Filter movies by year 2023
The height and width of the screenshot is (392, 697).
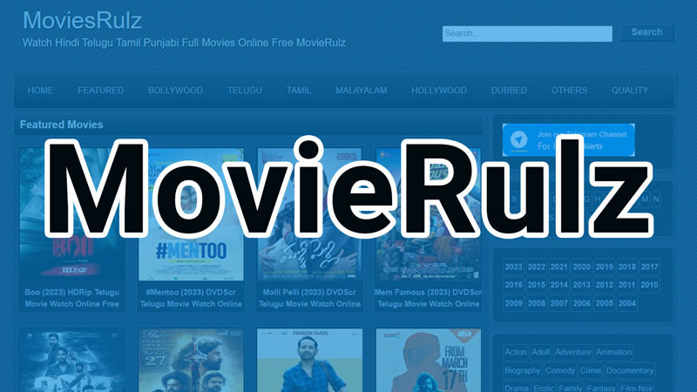click(x=513, y=267)
